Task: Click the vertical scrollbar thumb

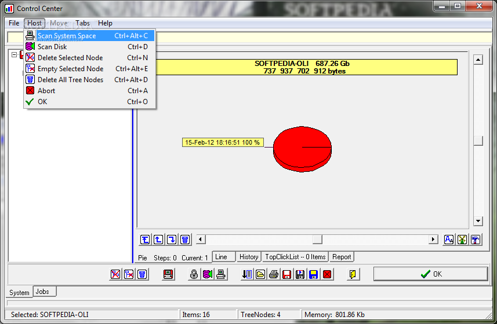Action: [x=478, y=141]
